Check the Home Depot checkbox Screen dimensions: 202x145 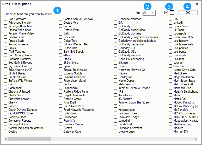click(115, 81)
